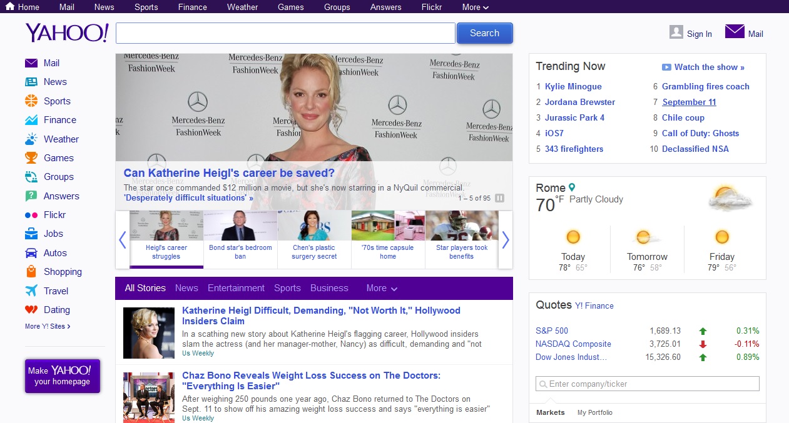Expand More Y! Sites link
Screen dimensions: 789x423
pyautogui.click(x=48, y=326)
